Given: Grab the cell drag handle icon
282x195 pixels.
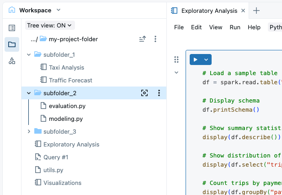Looking at the screenshot, I should point(176,60).
